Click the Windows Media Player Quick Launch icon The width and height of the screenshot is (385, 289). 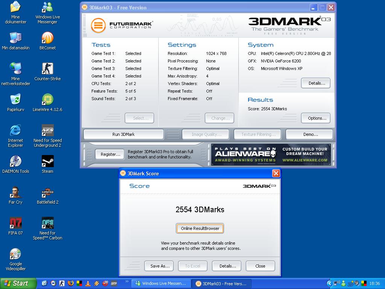tap(53, 283)
